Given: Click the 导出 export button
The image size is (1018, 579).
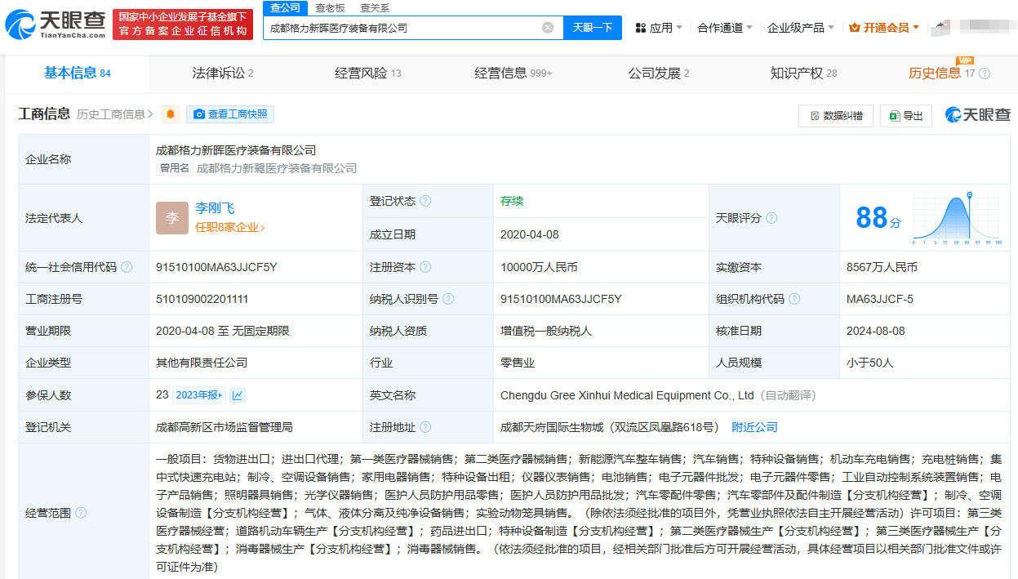Looking at the screenshot, I should click(906, 116).
